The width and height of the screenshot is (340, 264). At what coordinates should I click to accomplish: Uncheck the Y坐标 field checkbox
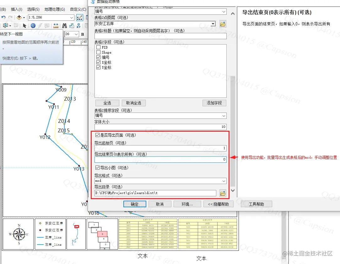(99, 67)
